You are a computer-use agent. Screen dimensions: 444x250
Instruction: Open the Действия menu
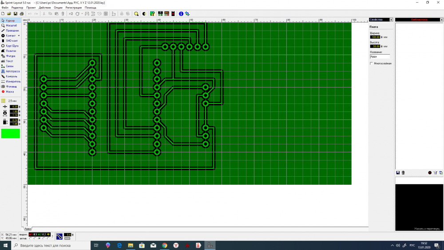click(x=44, y=8)
